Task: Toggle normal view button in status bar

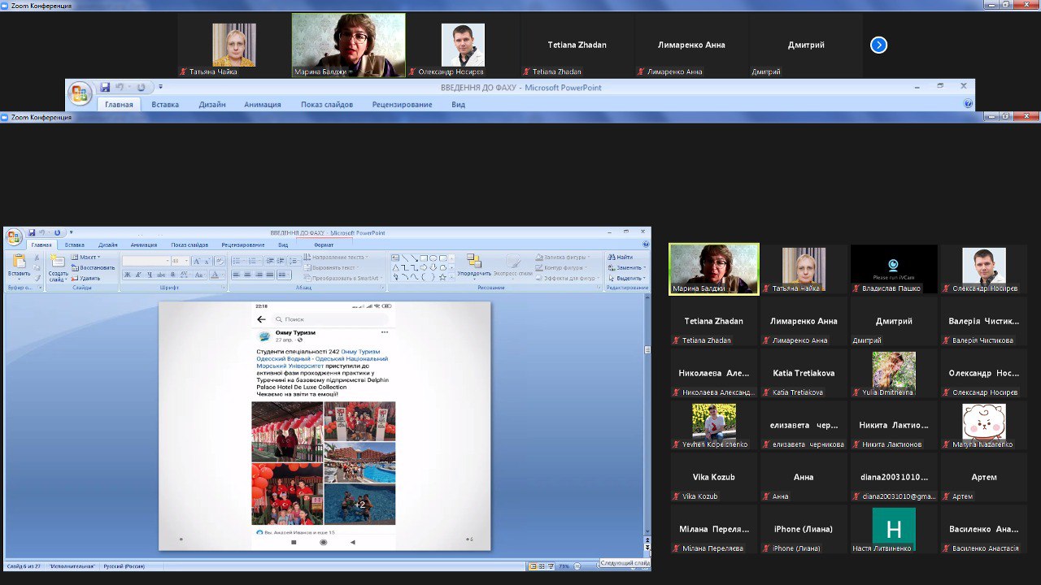Action: click(534, 566)
